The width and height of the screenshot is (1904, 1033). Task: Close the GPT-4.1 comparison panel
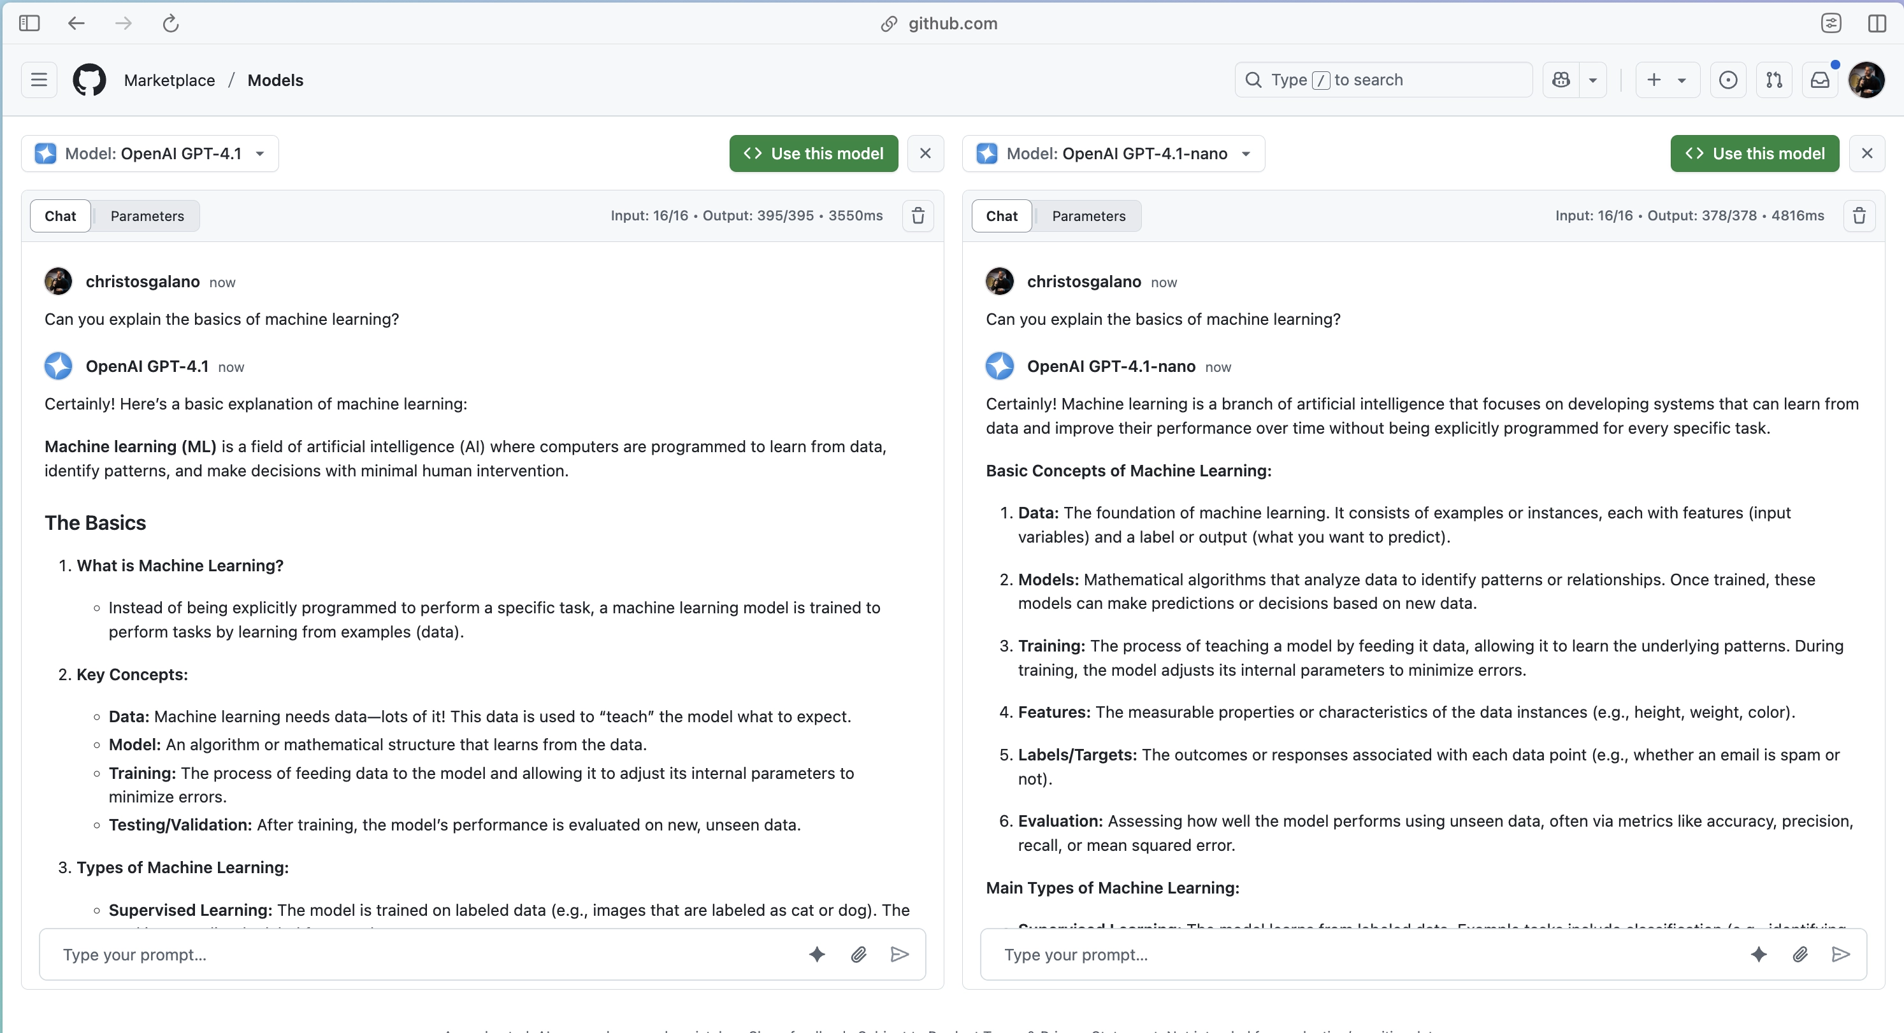(925, 153)
